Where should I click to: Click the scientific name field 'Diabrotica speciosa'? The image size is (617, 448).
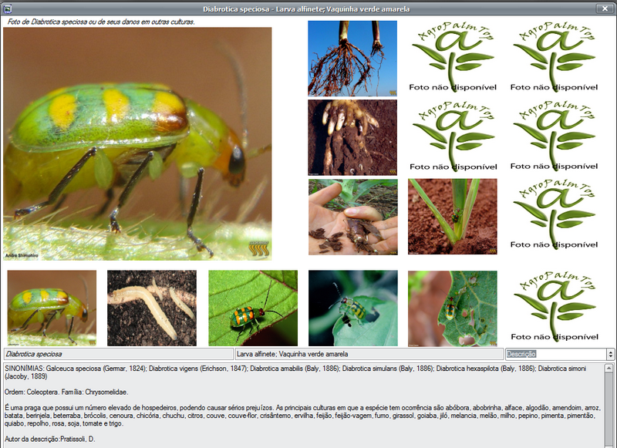119,354
